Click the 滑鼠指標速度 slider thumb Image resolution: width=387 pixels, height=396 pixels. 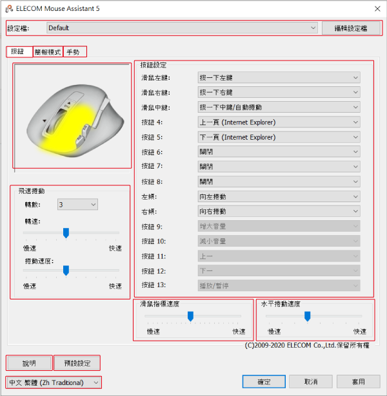point(190,316)
